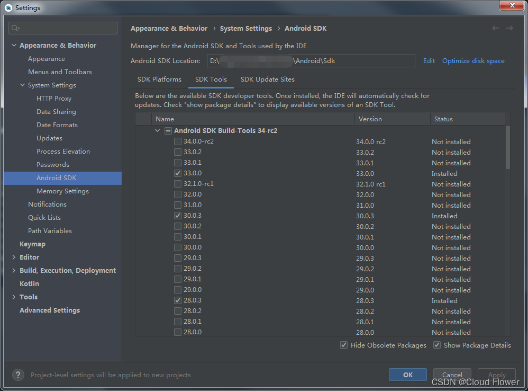This screenshot has height=391, width=528.
Task: Check the 34.0.0-rc2 build tools version
Action: coord(178,141)
